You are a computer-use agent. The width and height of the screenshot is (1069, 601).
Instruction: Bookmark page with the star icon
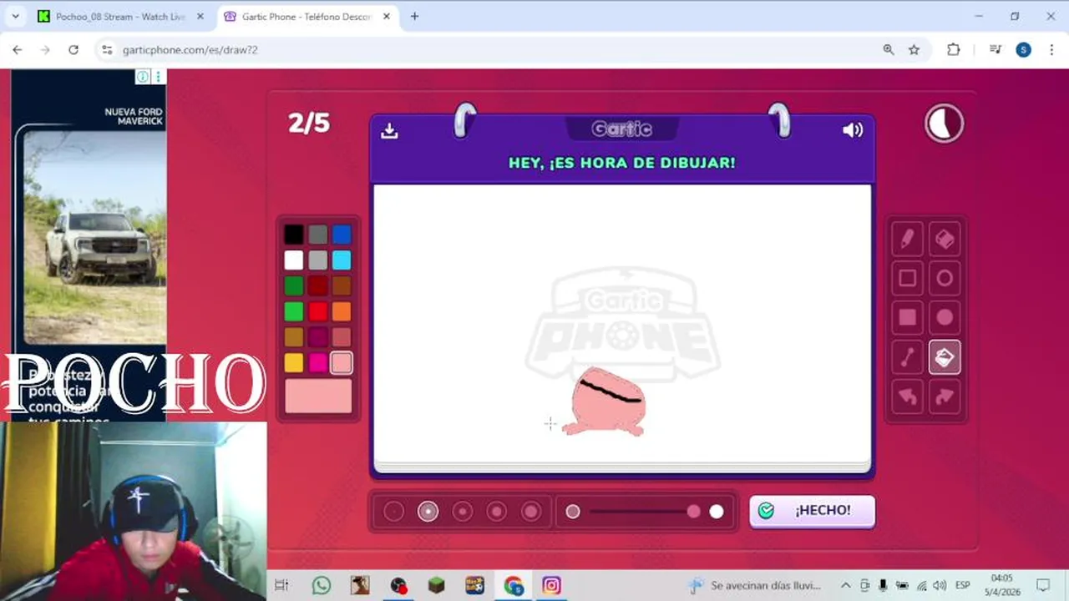coord(914,50)
